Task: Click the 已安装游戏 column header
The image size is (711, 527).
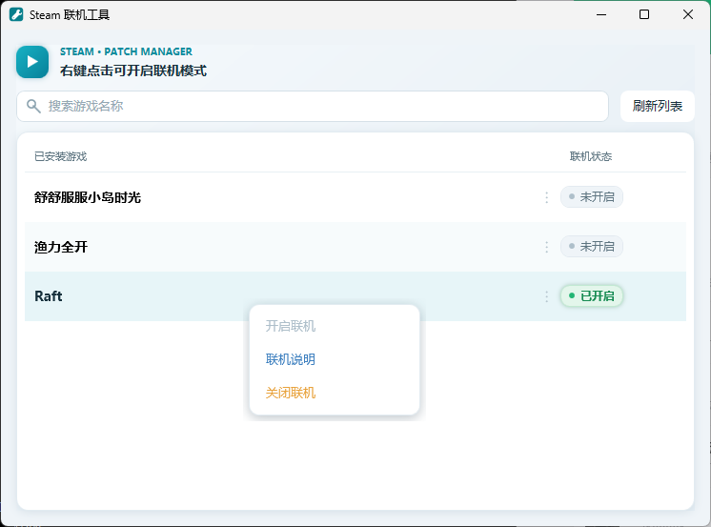Action: (60, 156)
